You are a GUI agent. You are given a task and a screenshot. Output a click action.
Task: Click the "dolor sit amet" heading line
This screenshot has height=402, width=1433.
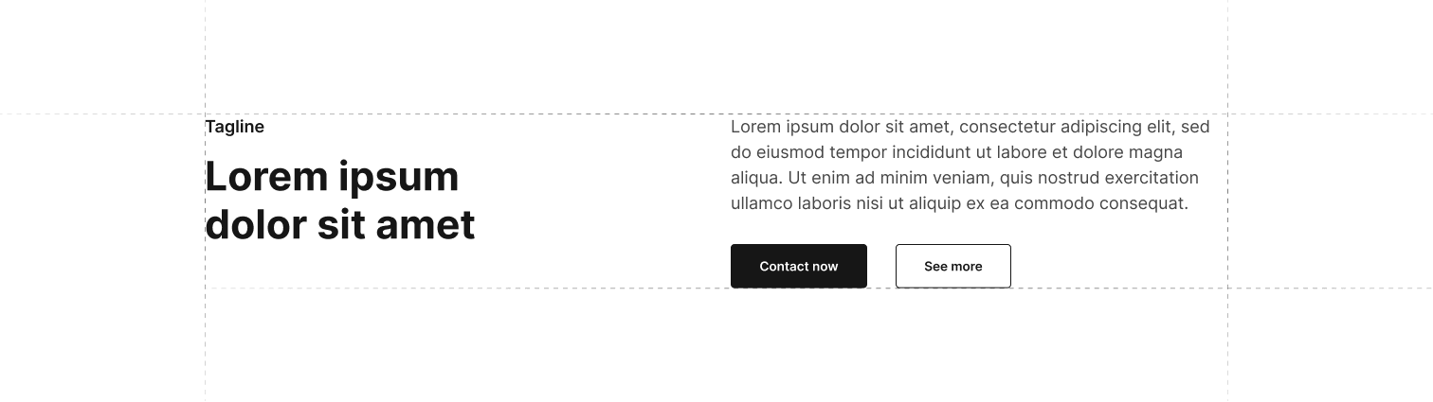339,225
